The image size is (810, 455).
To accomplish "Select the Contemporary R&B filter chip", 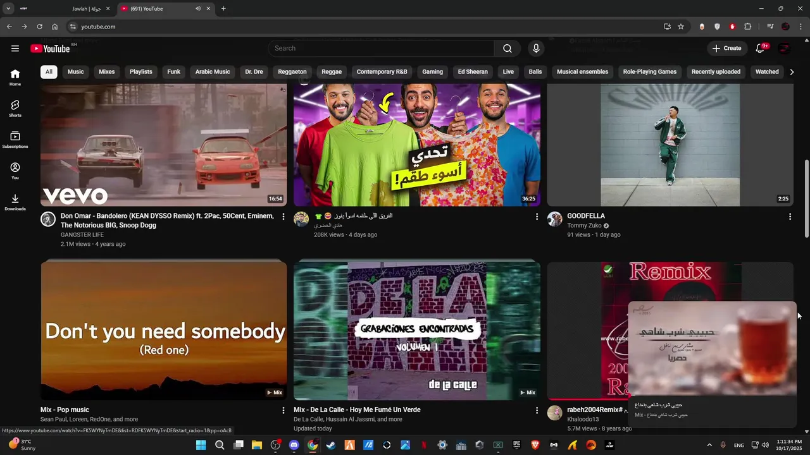I will (382, 71).
